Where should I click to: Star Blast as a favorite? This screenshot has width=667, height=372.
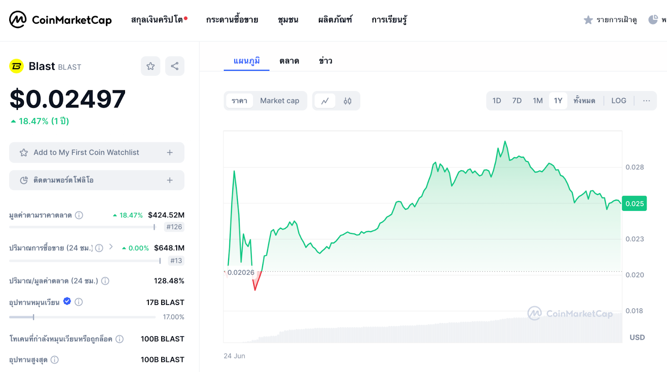(x=150, y=66)
